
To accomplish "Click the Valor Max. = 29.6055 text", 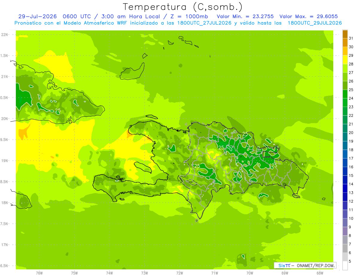I will pyautogui.click(x=309, y=16).
